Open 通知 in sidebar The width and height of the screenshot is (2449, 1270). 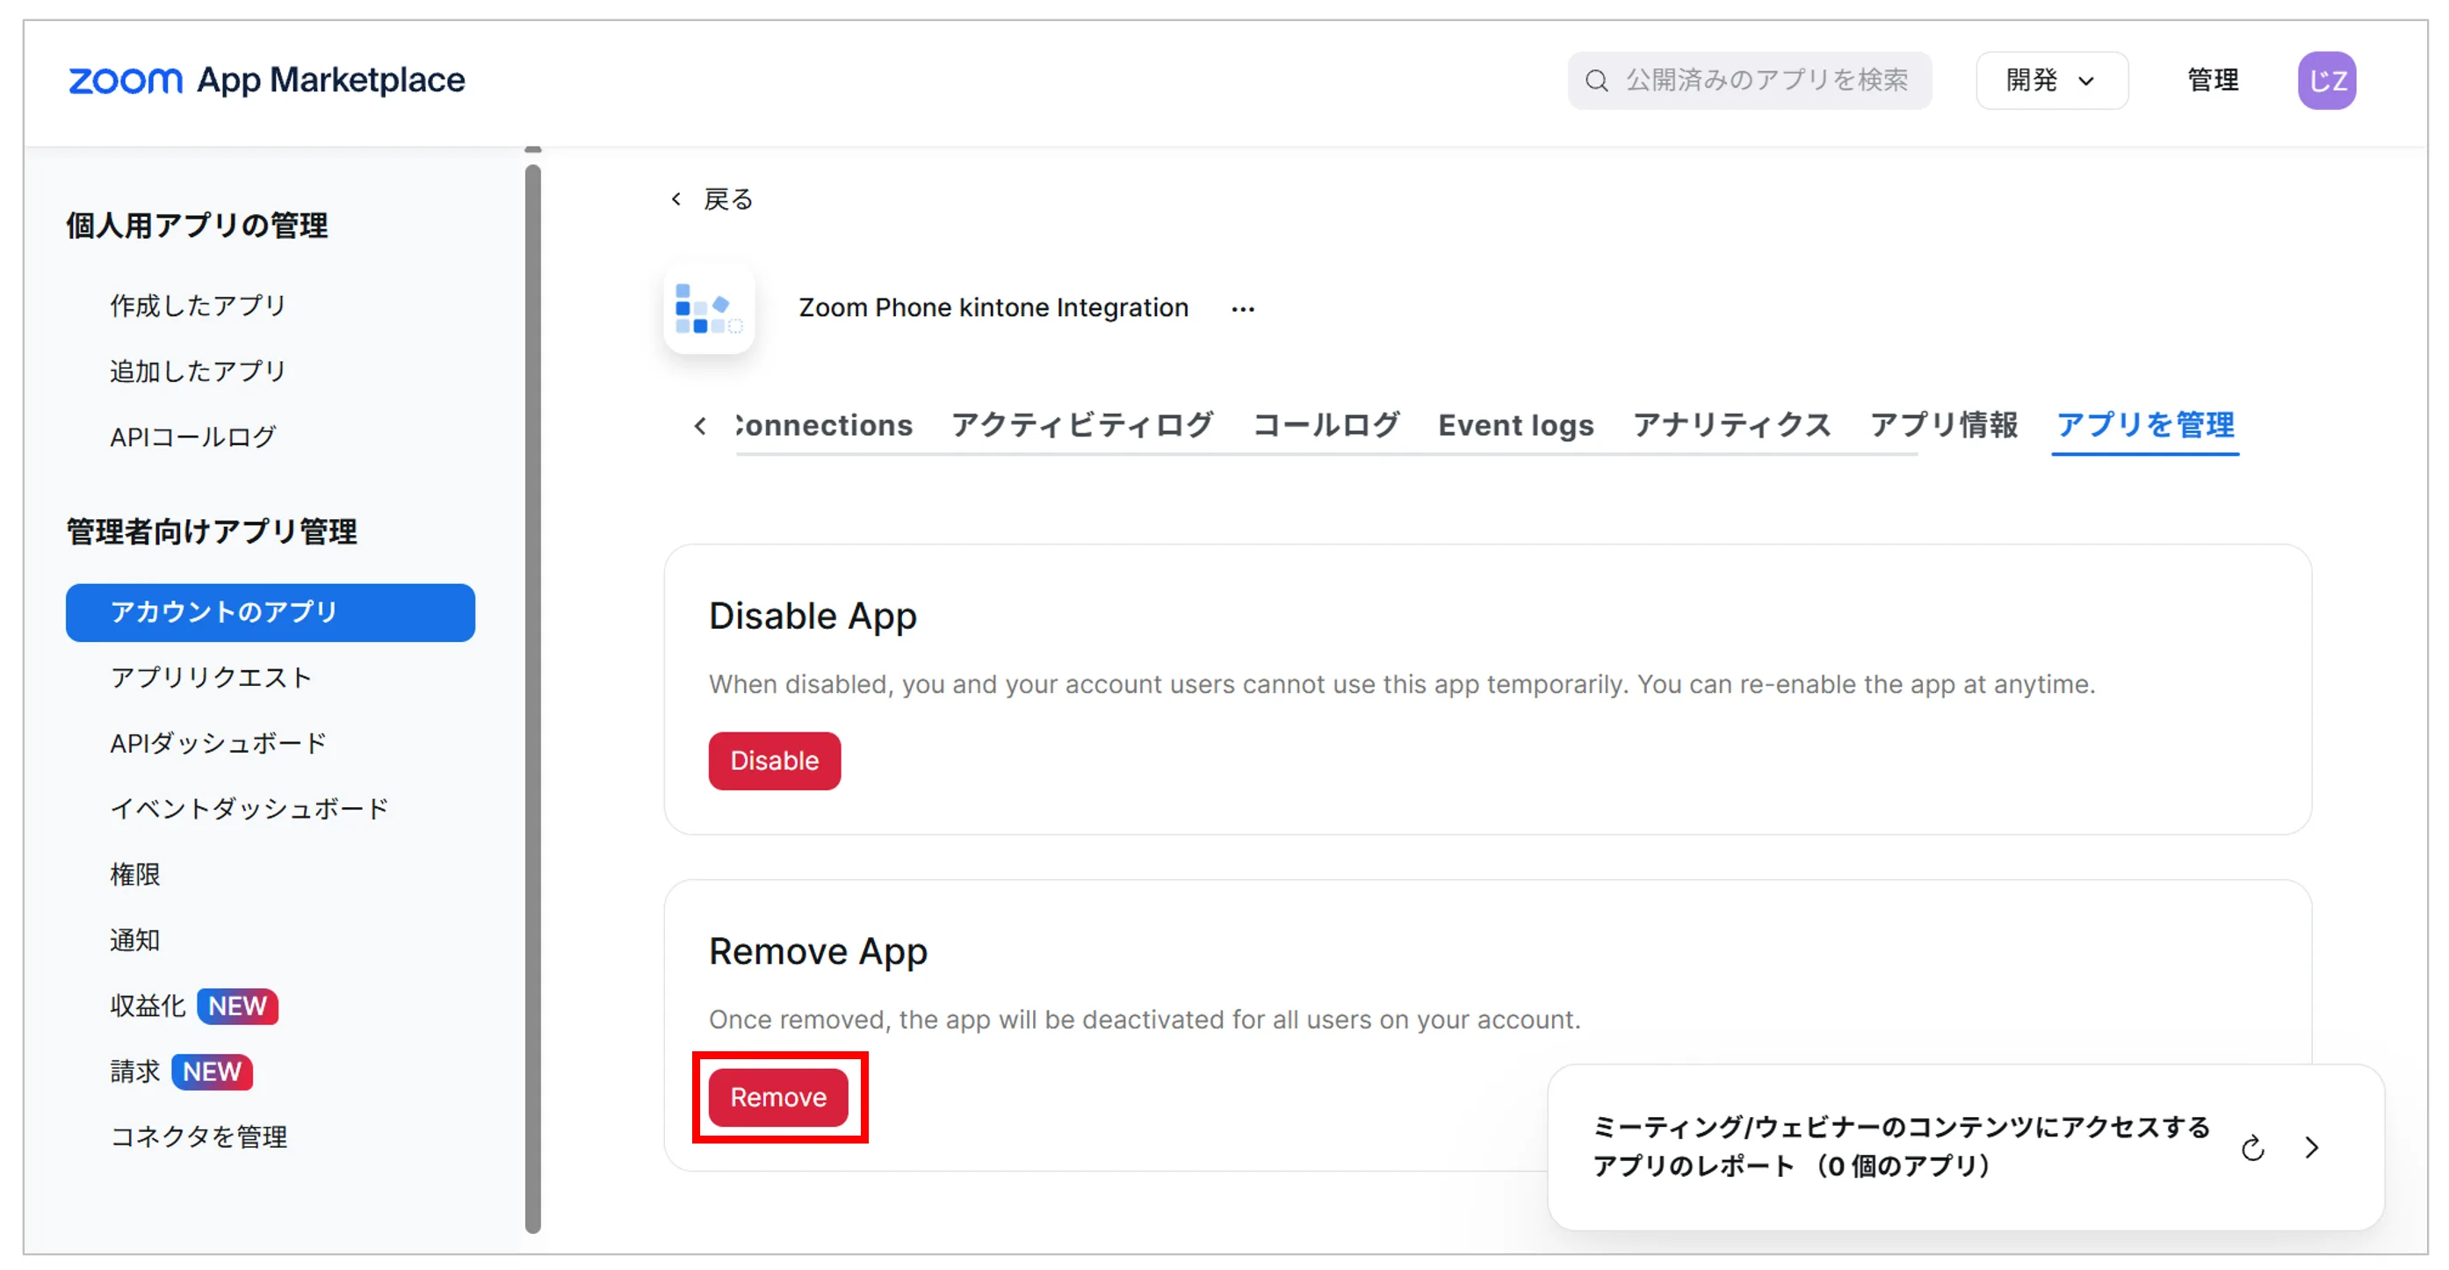(x=135, y=940)
